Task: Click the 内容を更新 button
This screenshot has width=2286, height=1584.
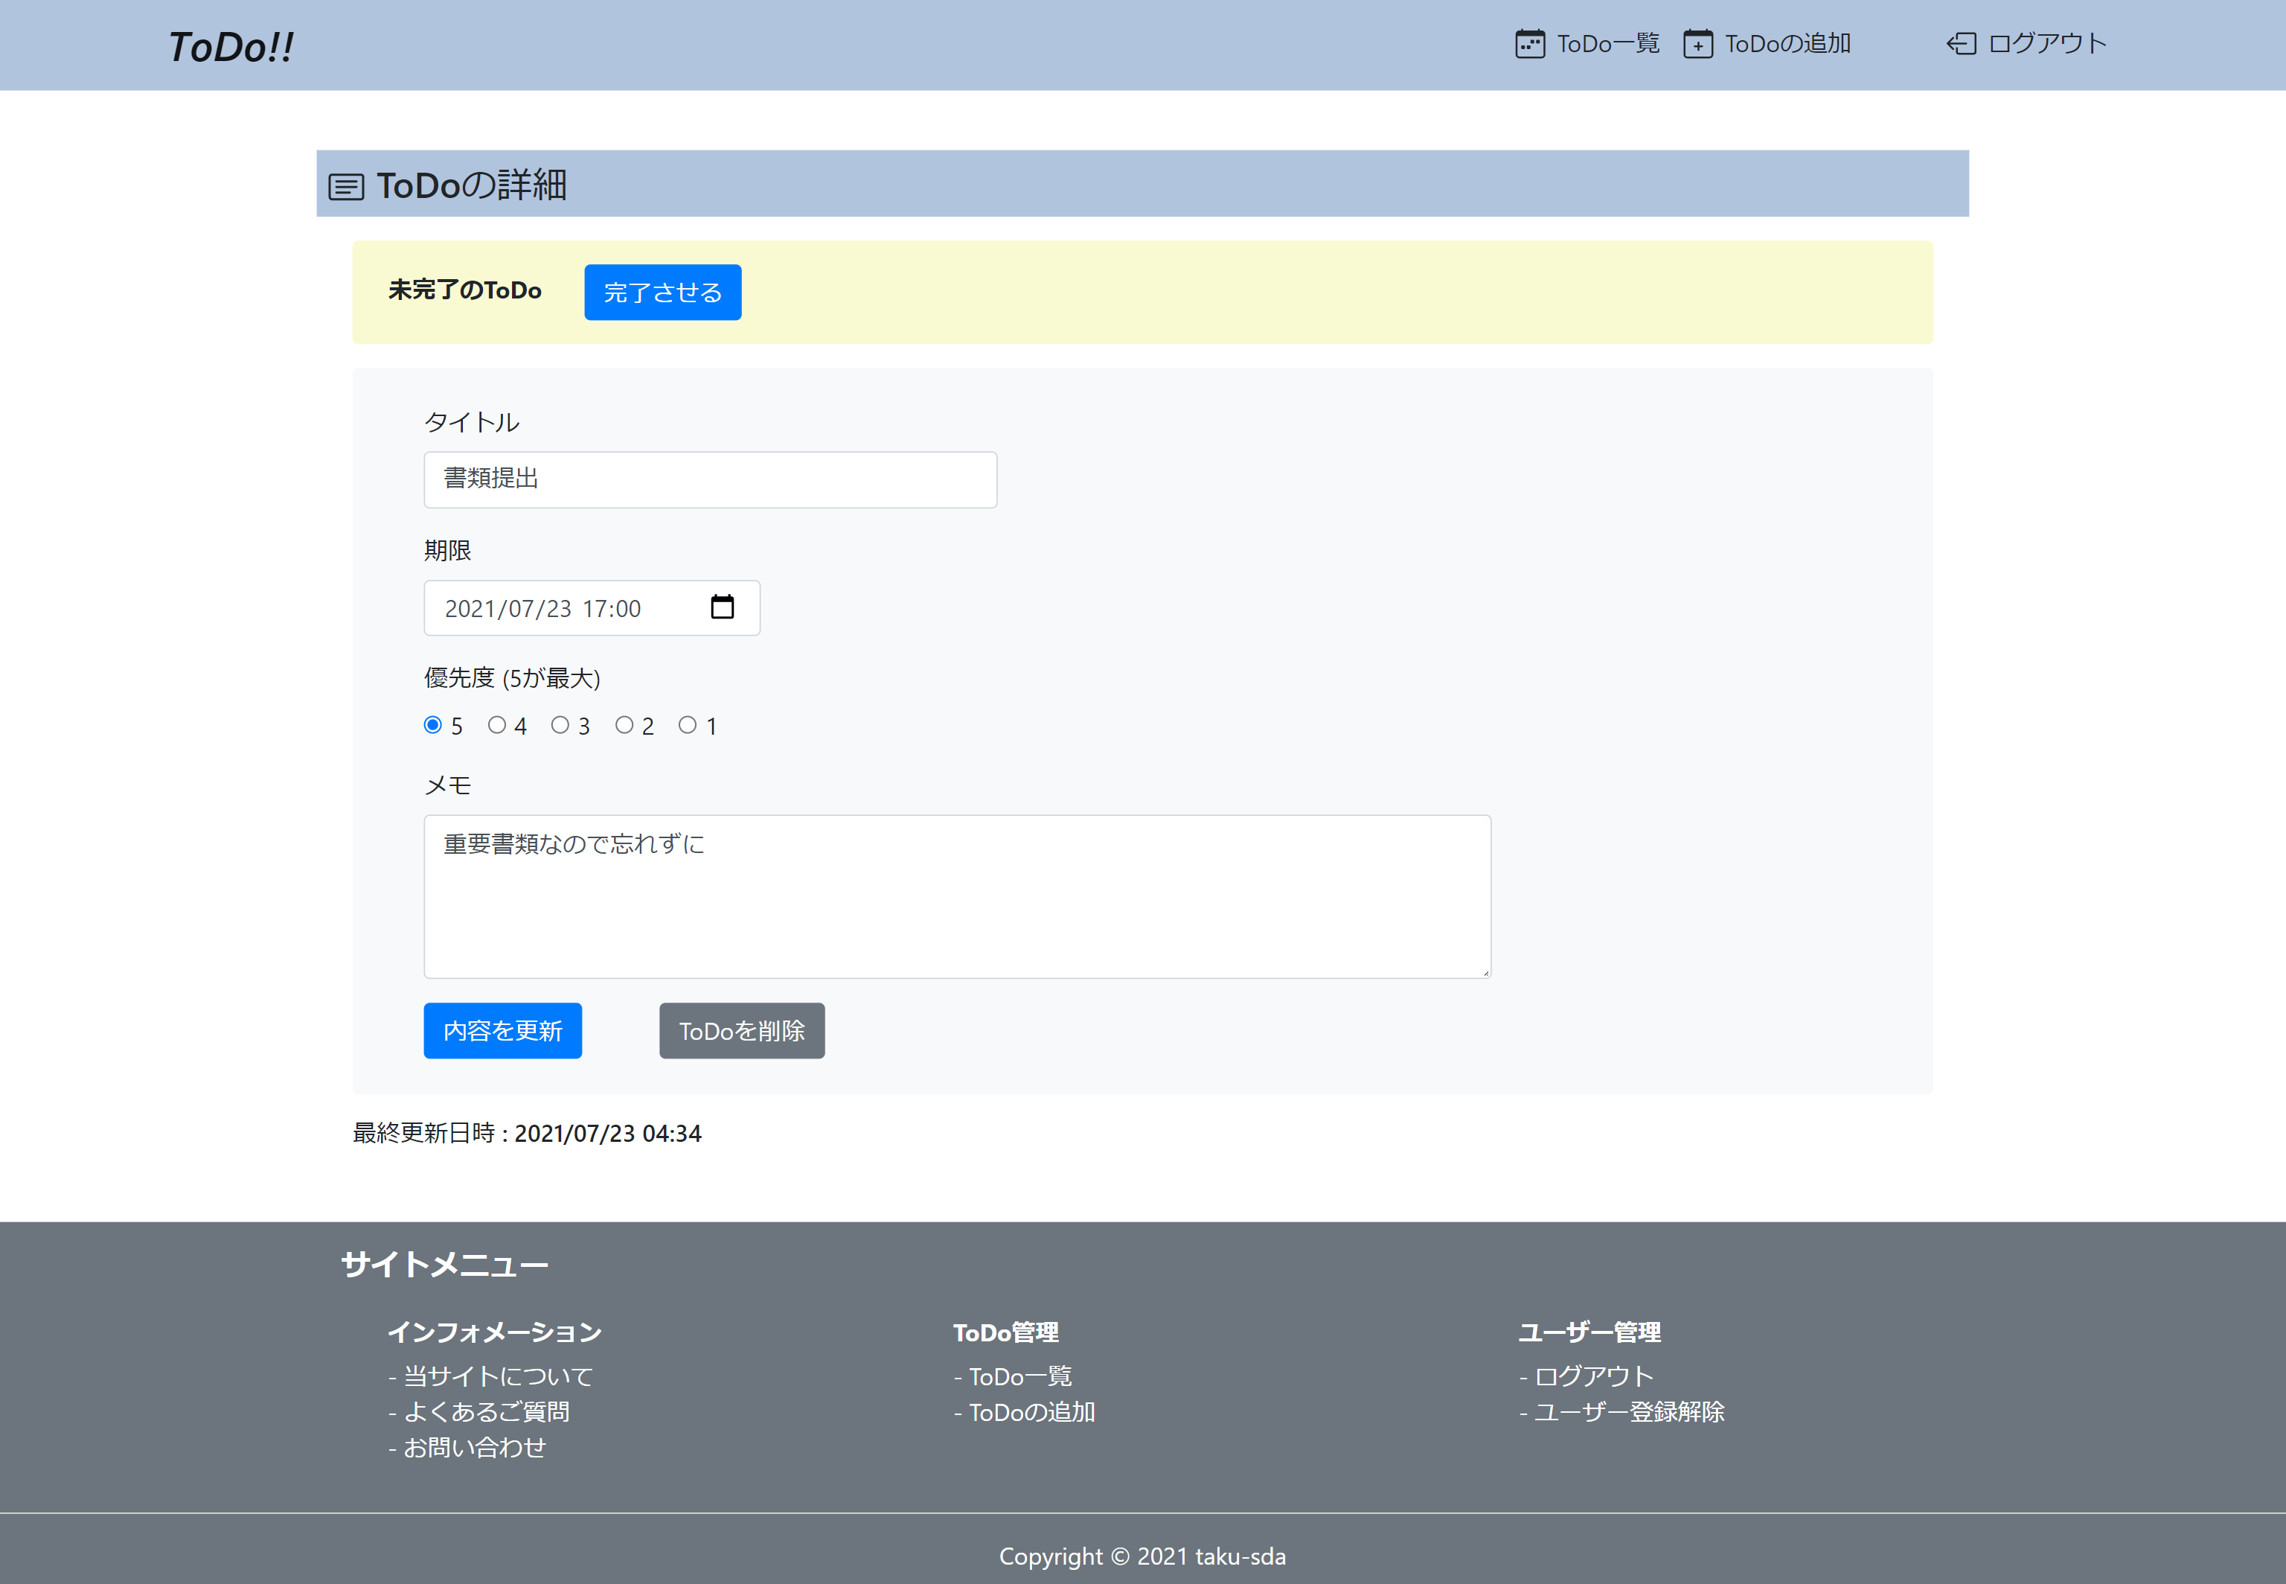Action: click(502, 1030)
